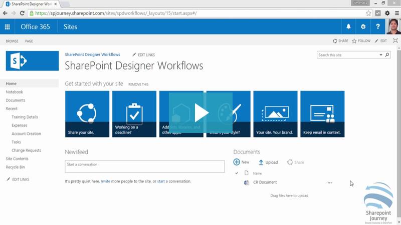Click the Keep email in context tile
The width and height of the screenshot is (401, 225).
322,114
